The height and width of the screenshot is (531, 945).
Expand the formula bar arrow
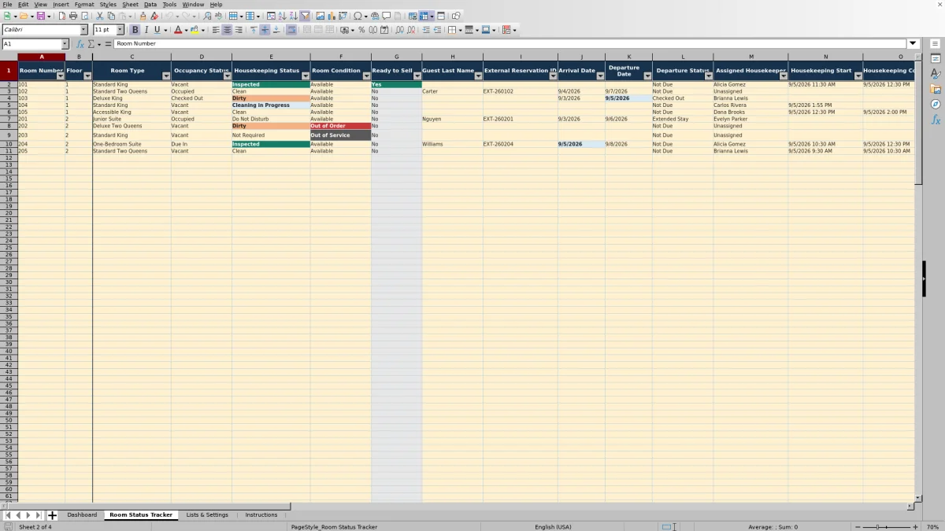pyautogui.click(x=913, y=44)
